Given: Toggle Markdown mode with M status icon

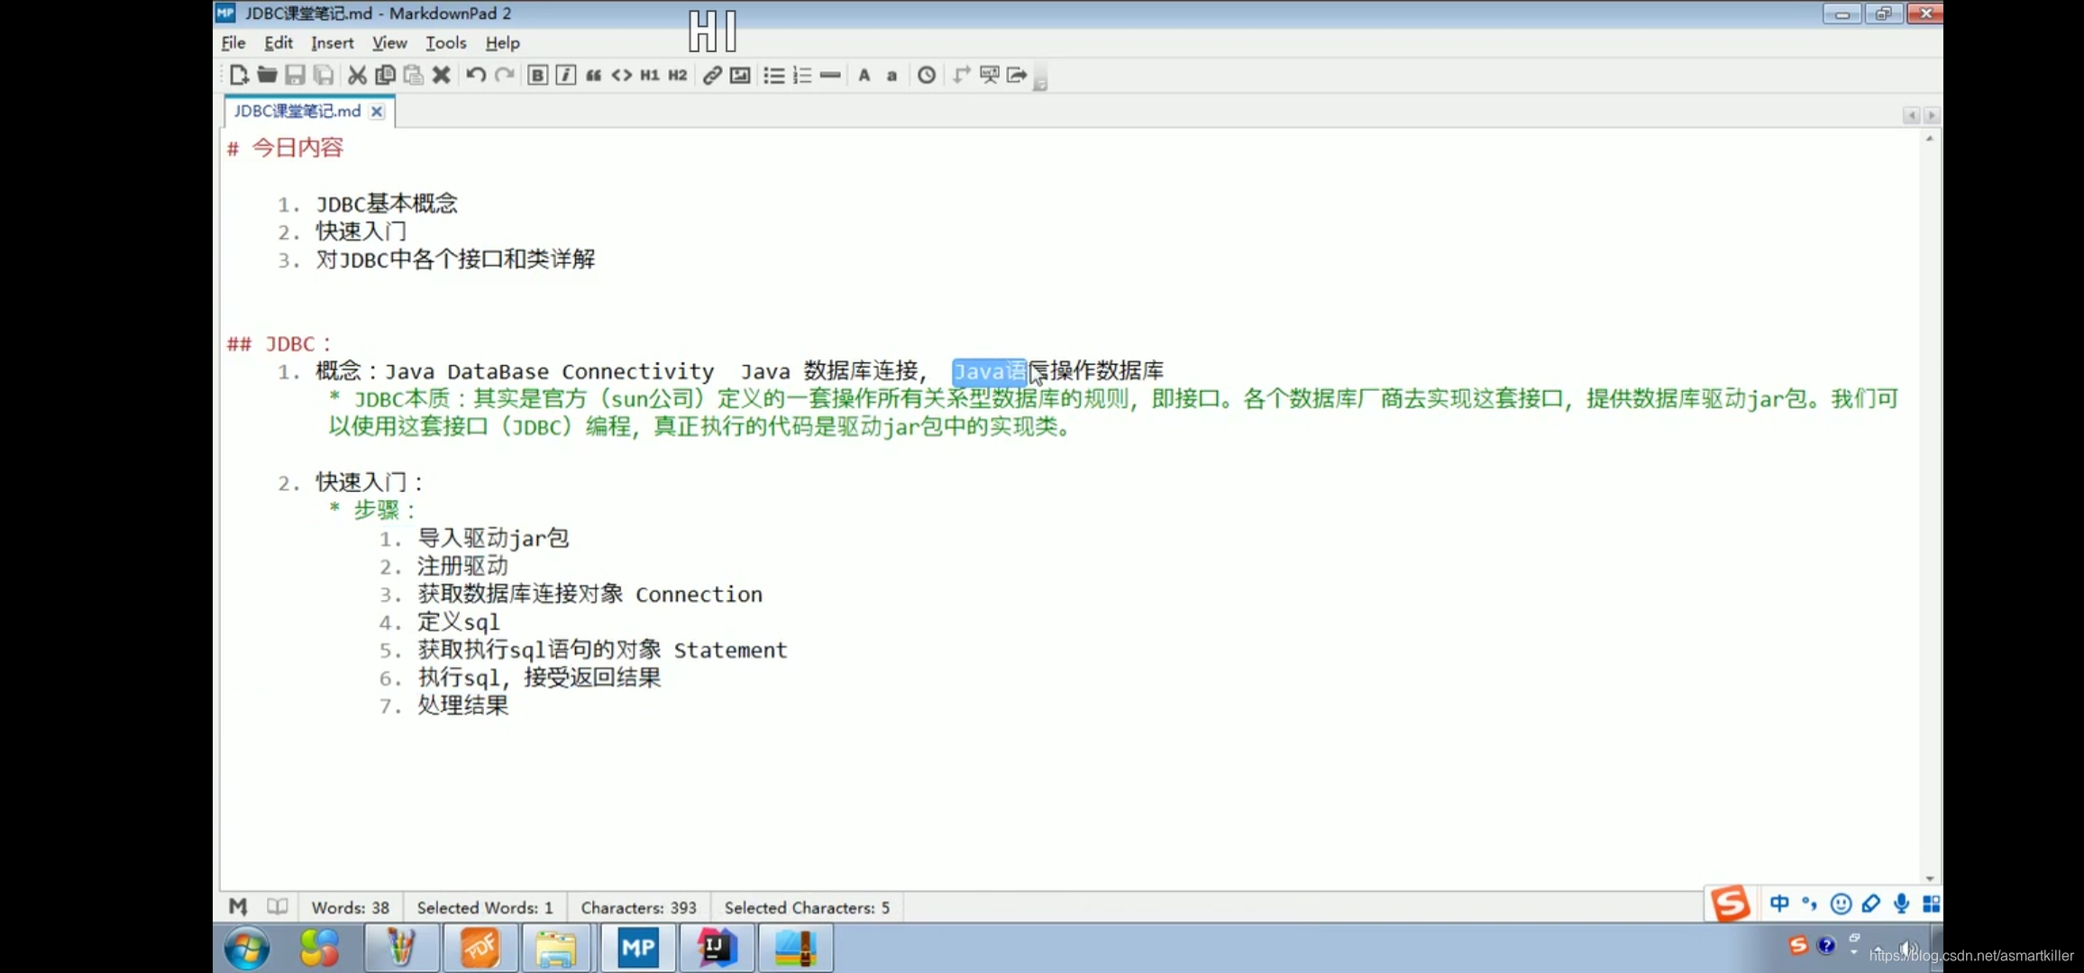Looking at the screenshot, I should 238,906.
